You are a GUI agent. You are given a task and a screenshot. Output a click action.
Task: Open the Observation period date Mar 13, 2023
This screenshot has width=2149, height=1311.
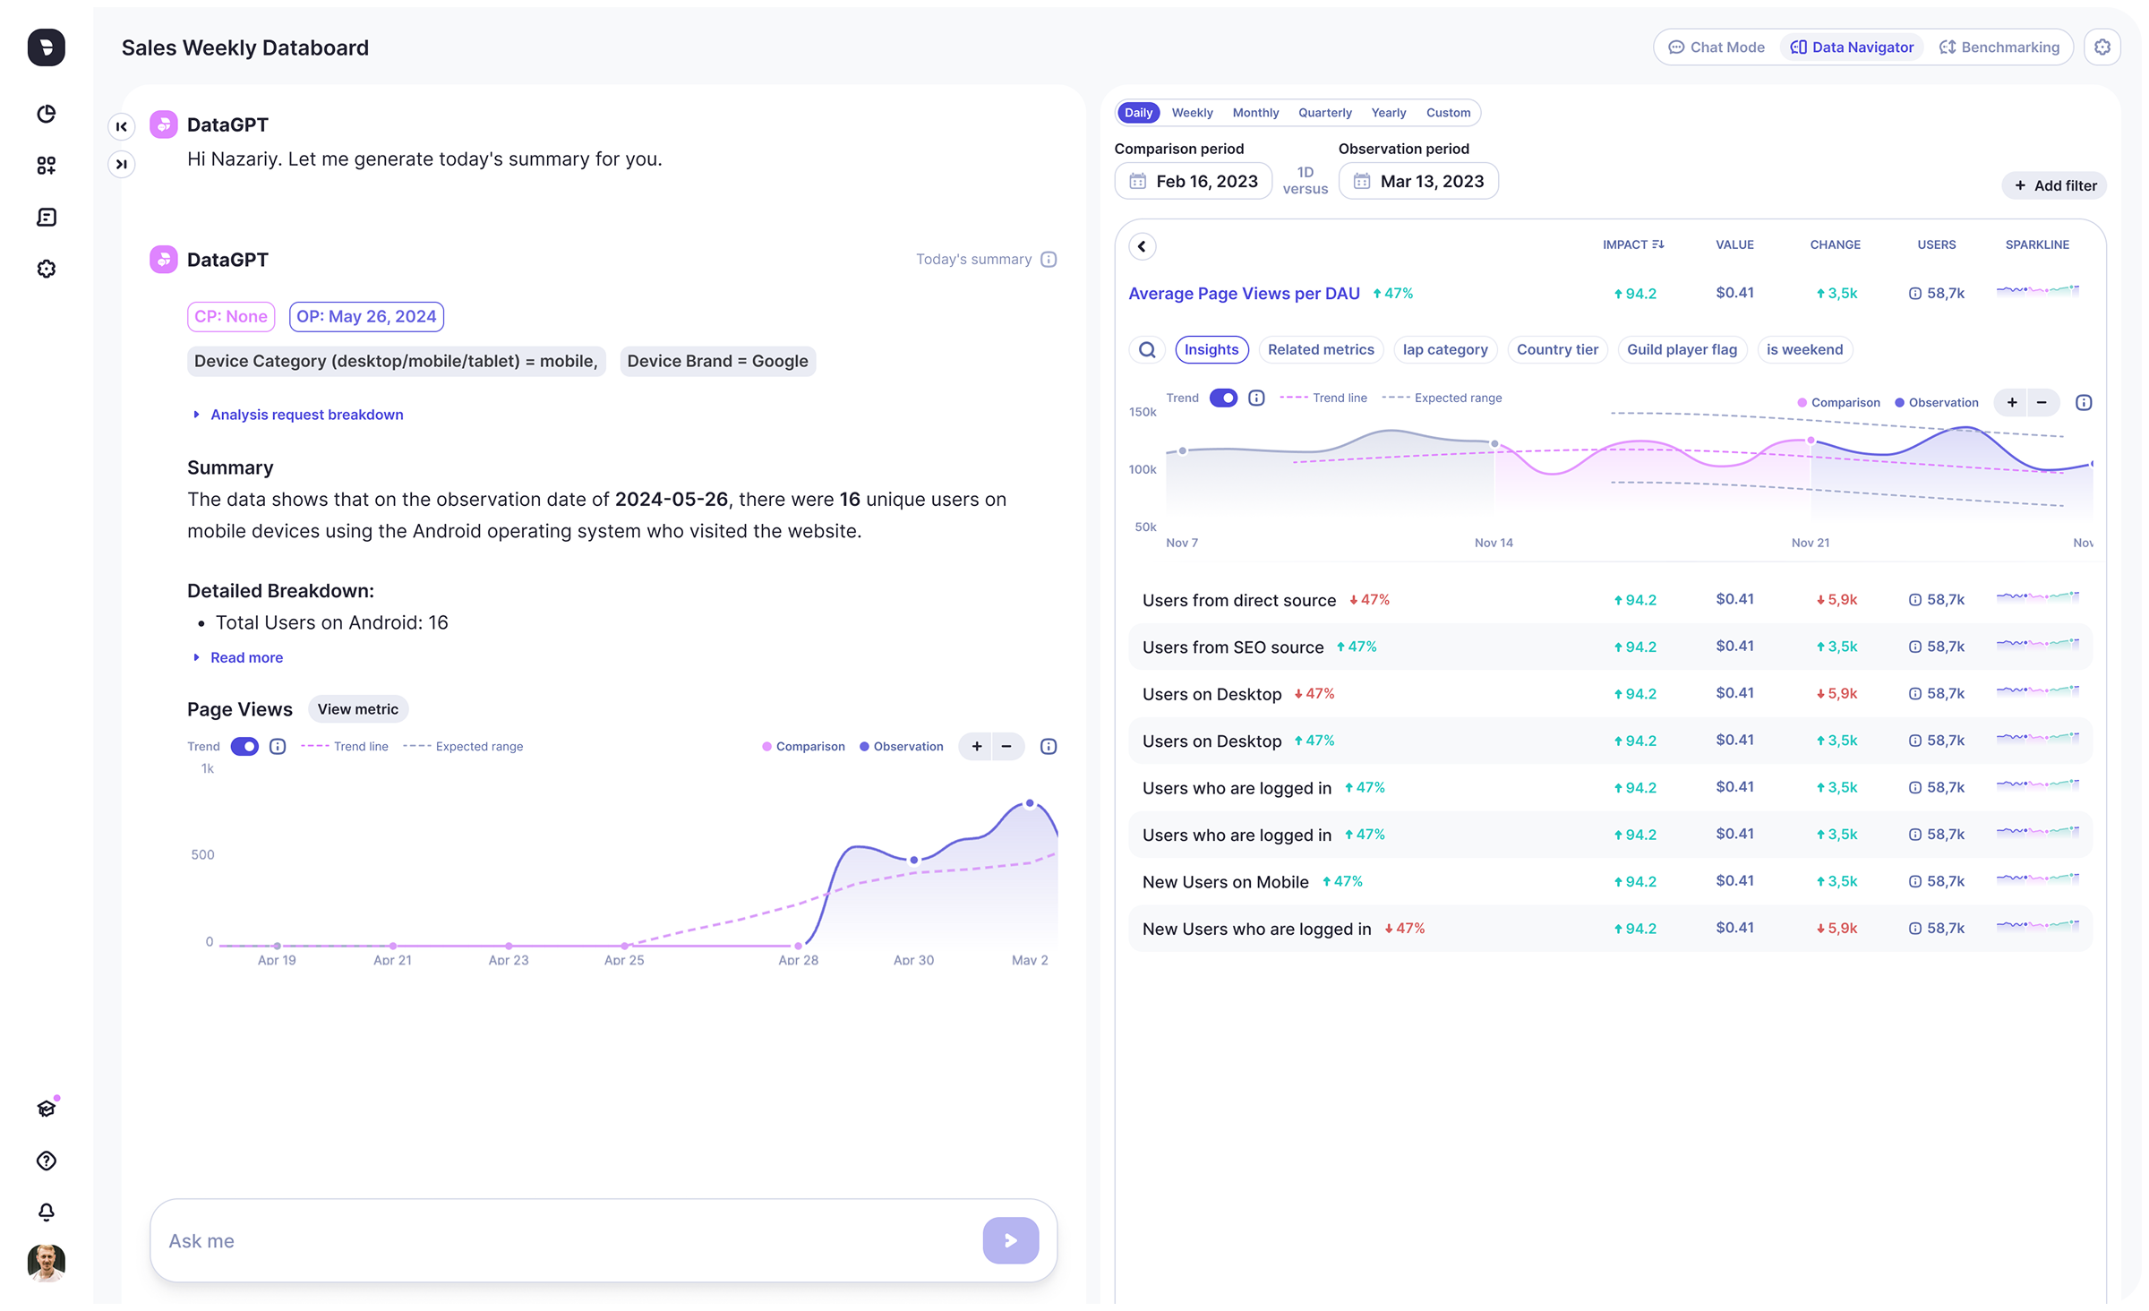click(1418, 182)
